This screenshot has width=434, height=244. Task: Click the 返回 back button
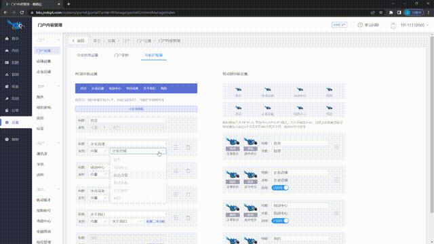tap(78, 41)
